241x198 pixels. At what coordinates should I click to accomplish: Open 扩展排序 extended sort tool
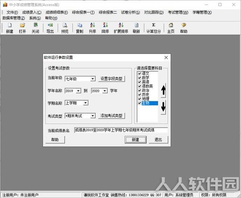click(121, 28)
